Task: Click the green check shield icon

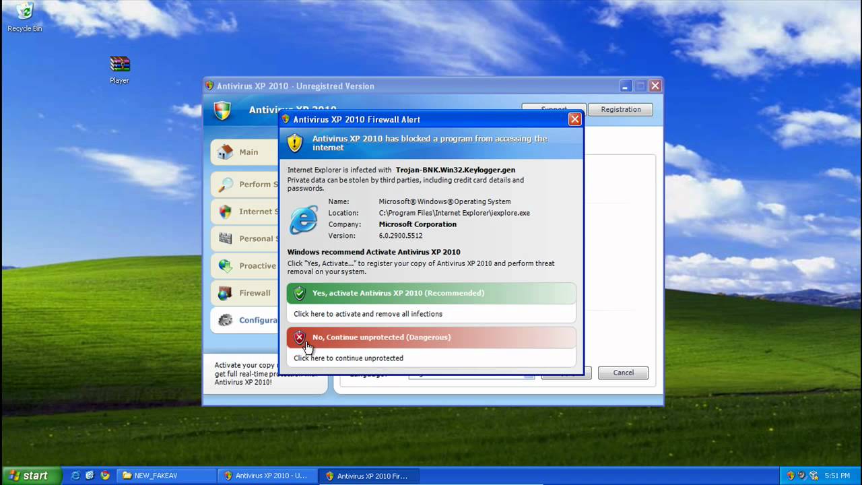Action: pos(300,293)
